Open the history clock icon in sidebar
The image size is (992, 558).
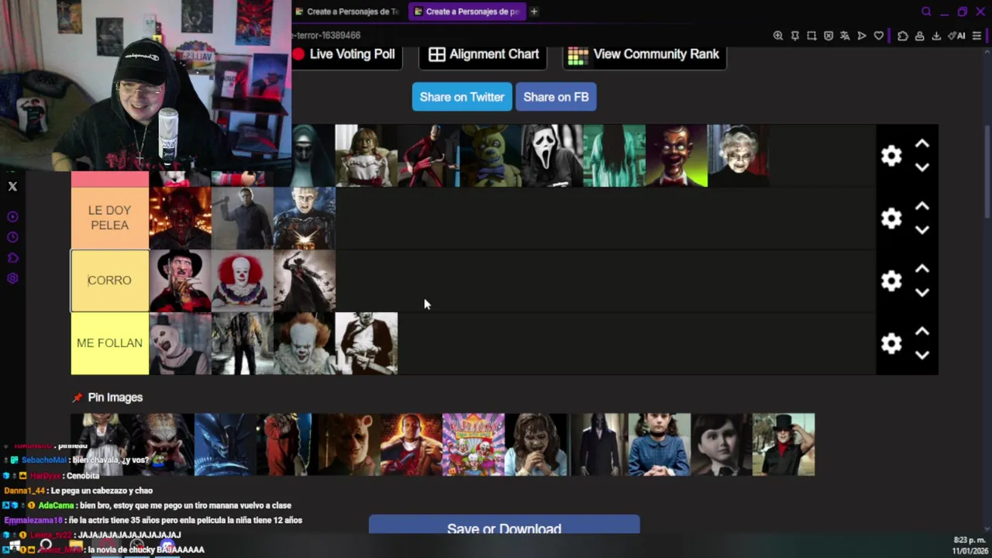12,237
